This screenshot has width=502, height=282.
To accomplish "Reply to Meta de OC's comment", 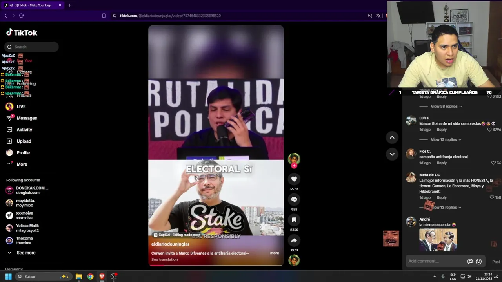I will [442, 198].
